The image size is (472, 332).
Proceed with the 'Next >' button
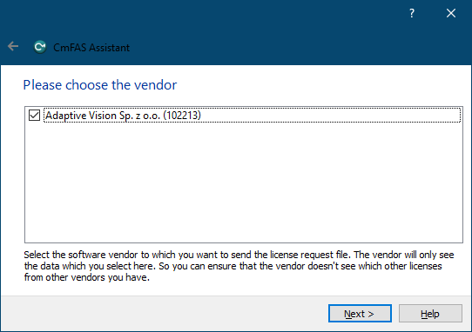point(360,314)
